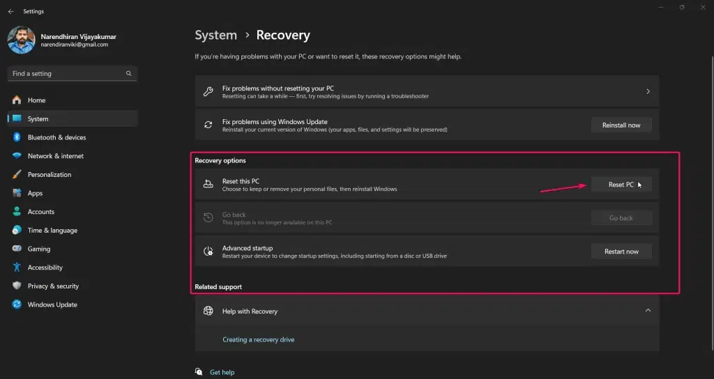Click the Fix problems using Windows Update text
This screenshot has width=714, height=379.
pyautogui.click(x=275, y=121)
